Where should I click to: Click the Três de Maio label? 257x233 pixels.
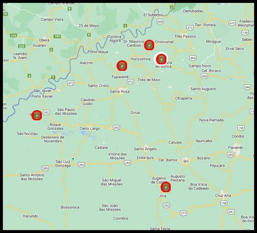pos(149,80)
